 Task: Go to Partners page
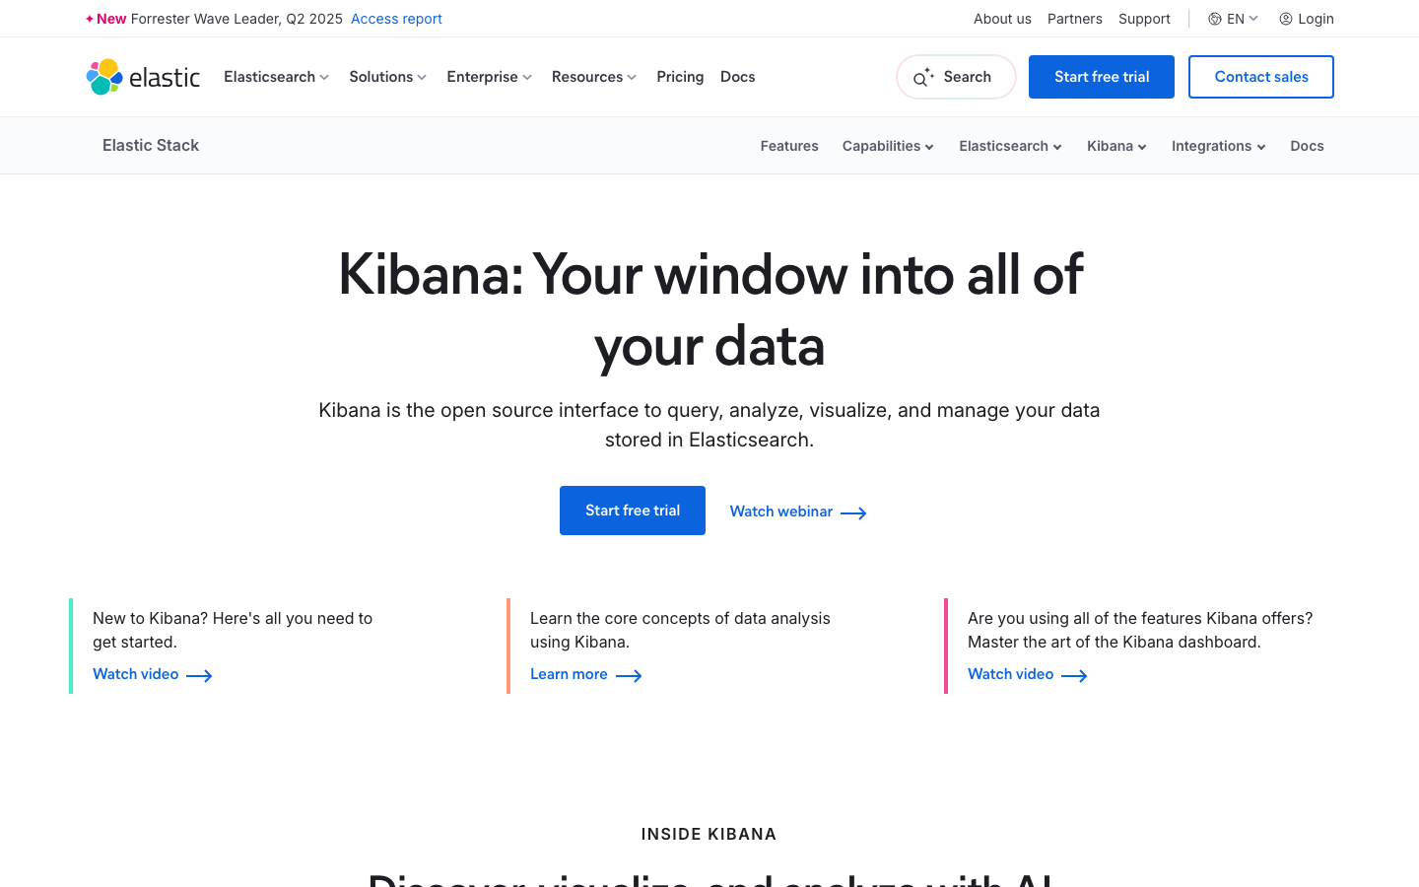point(1075,19)
